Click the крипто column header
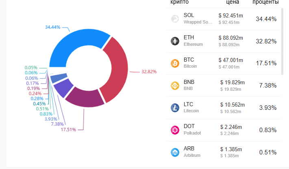The width and height of the screenshot is (289, 169). [x=180, y=2]
